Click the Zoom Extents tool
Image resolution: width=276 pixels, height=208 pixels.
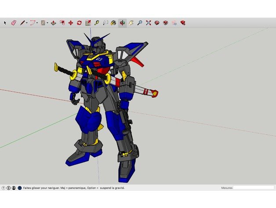coord(149,22)
